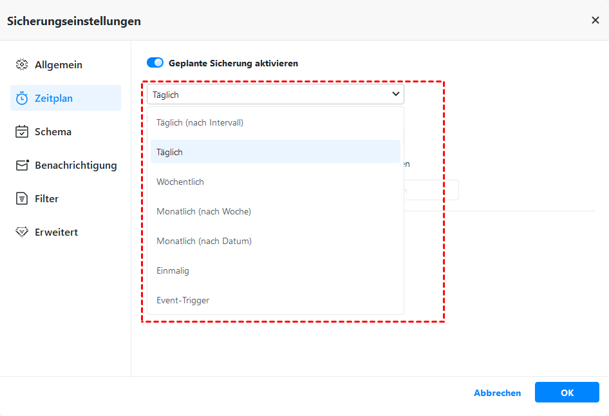Toggle Geplante Sicherung aktivieren switch

tap(155, 63)
